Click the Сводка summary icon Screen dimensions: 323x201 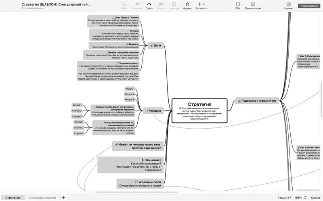point(161,5)
